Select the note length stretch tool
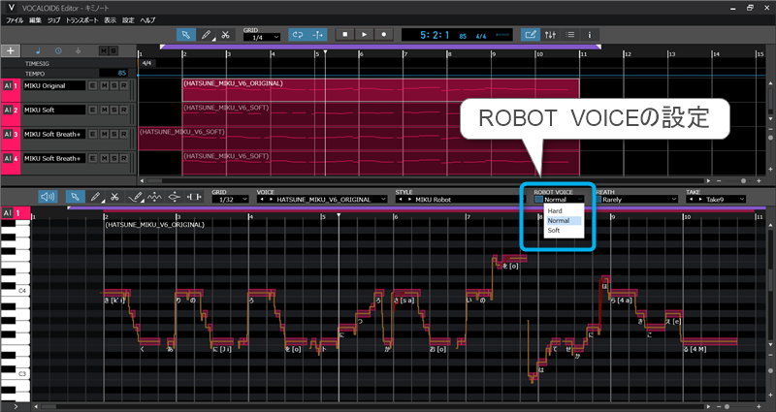 (194, 197)
